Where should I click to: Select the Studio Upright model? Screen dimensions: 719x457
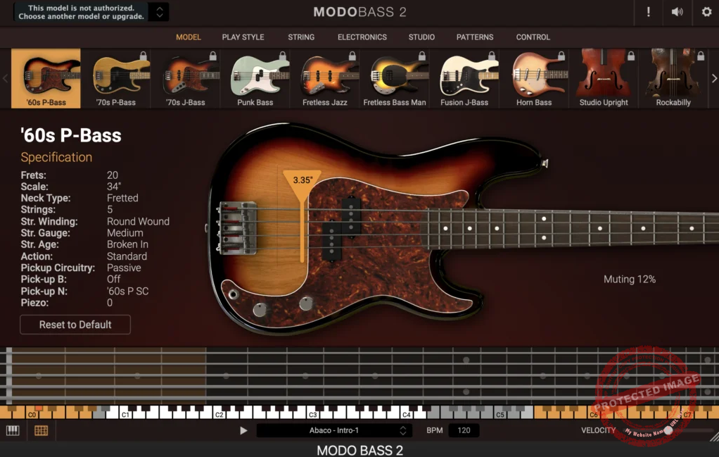pos(604,78)
